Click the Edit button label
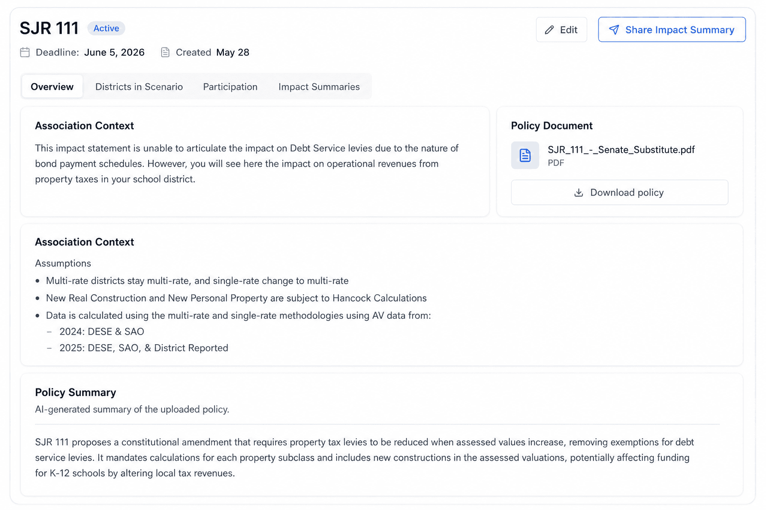 pos(569,30)
